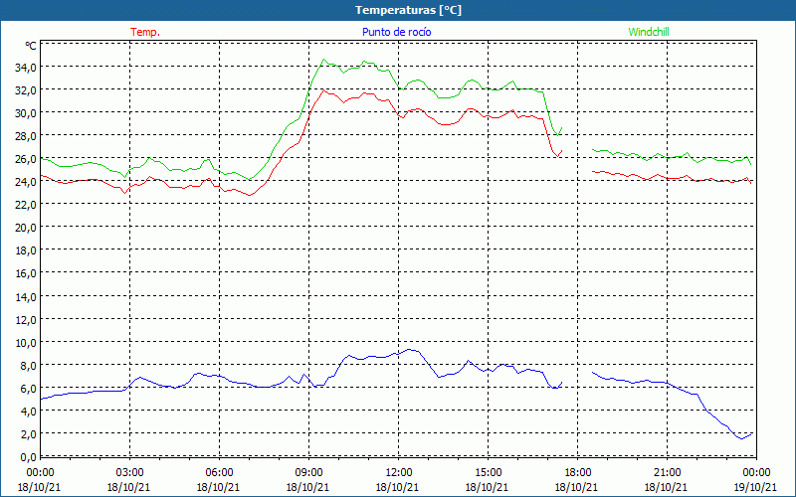
Task: Click the 8,0 y-axis value
Action: click(28, 366)
